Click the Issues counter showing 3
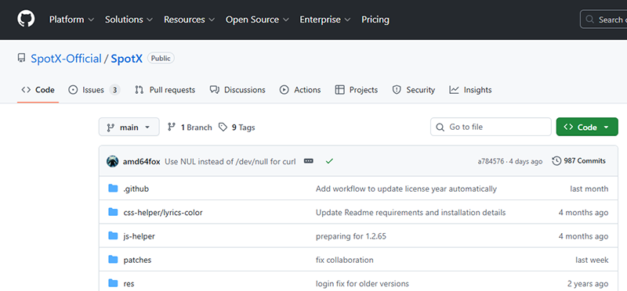Viewport: 627px width, 291px height. click(x=114, y=90)
